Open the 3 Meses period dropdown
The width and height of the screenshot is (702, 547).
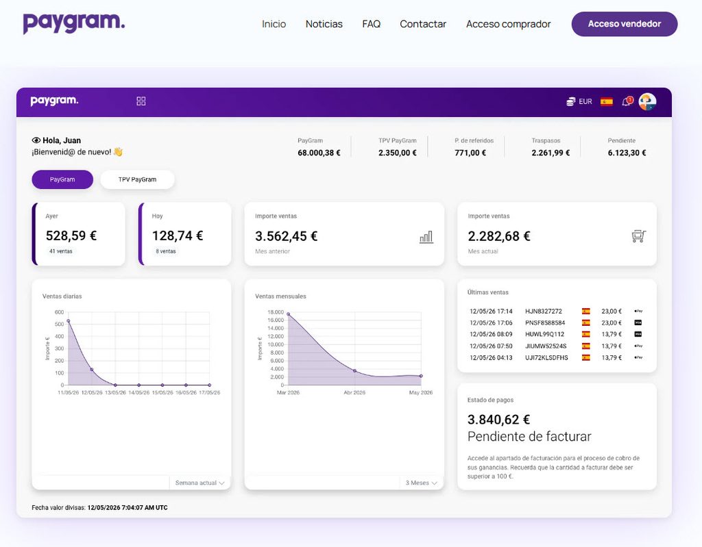[x=421, y=483]
